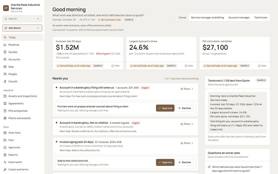The height and width of the screenshot is (174, 278).
Task: Click 7 of 7 watchers have something
Action: [x=181, y=78]
